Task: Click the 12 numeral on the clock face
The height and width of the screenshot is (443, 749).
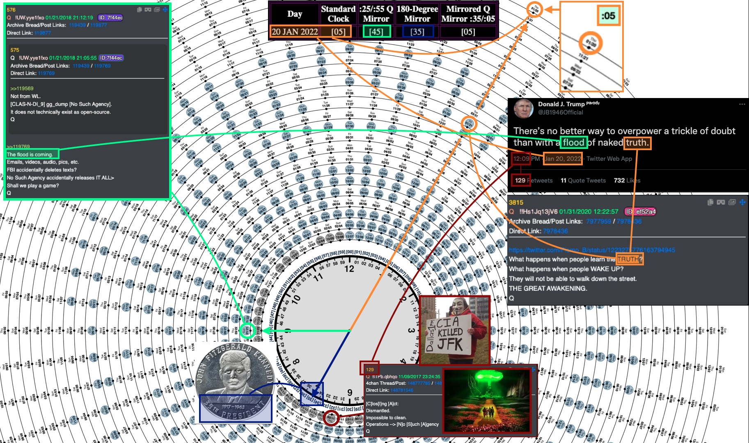Action: (x=349, y=269)
